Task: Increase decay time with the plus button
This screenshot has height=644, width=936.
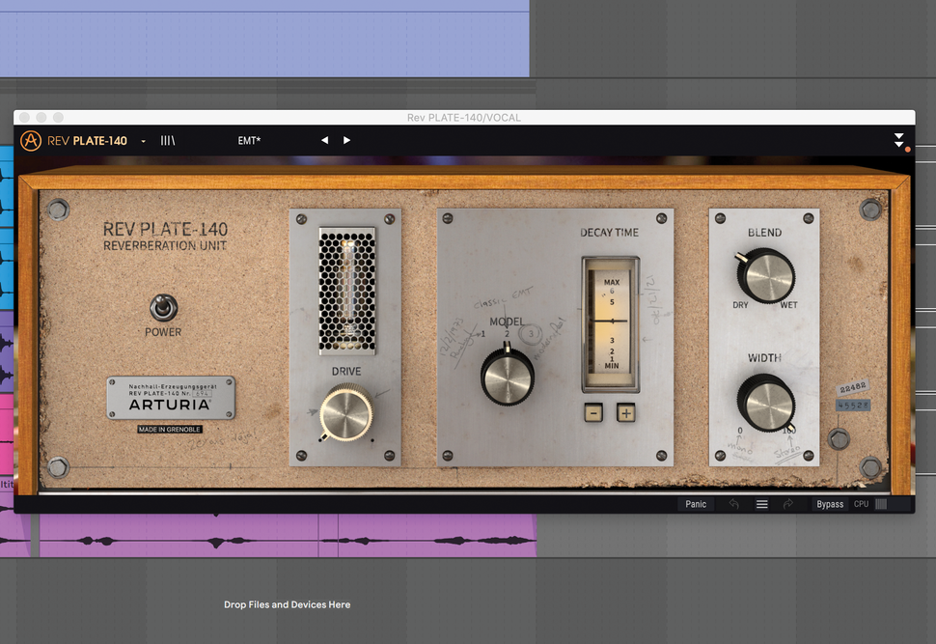Action: click(624, 412)
